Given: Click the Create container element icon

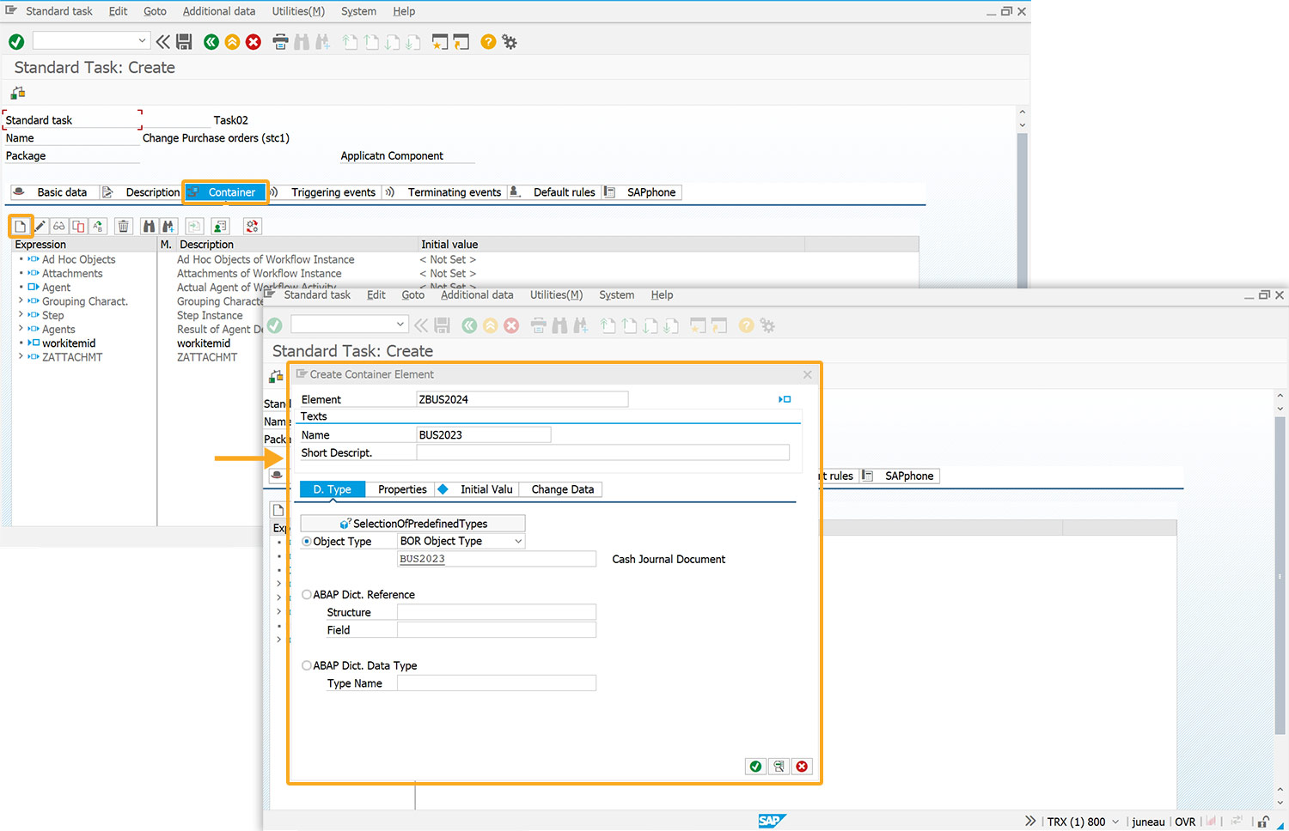Looking at the screenshot, I should tap(20, 227).
